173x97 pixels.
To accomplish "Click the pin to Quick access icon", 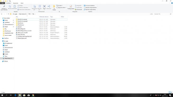I will point(4,6).
